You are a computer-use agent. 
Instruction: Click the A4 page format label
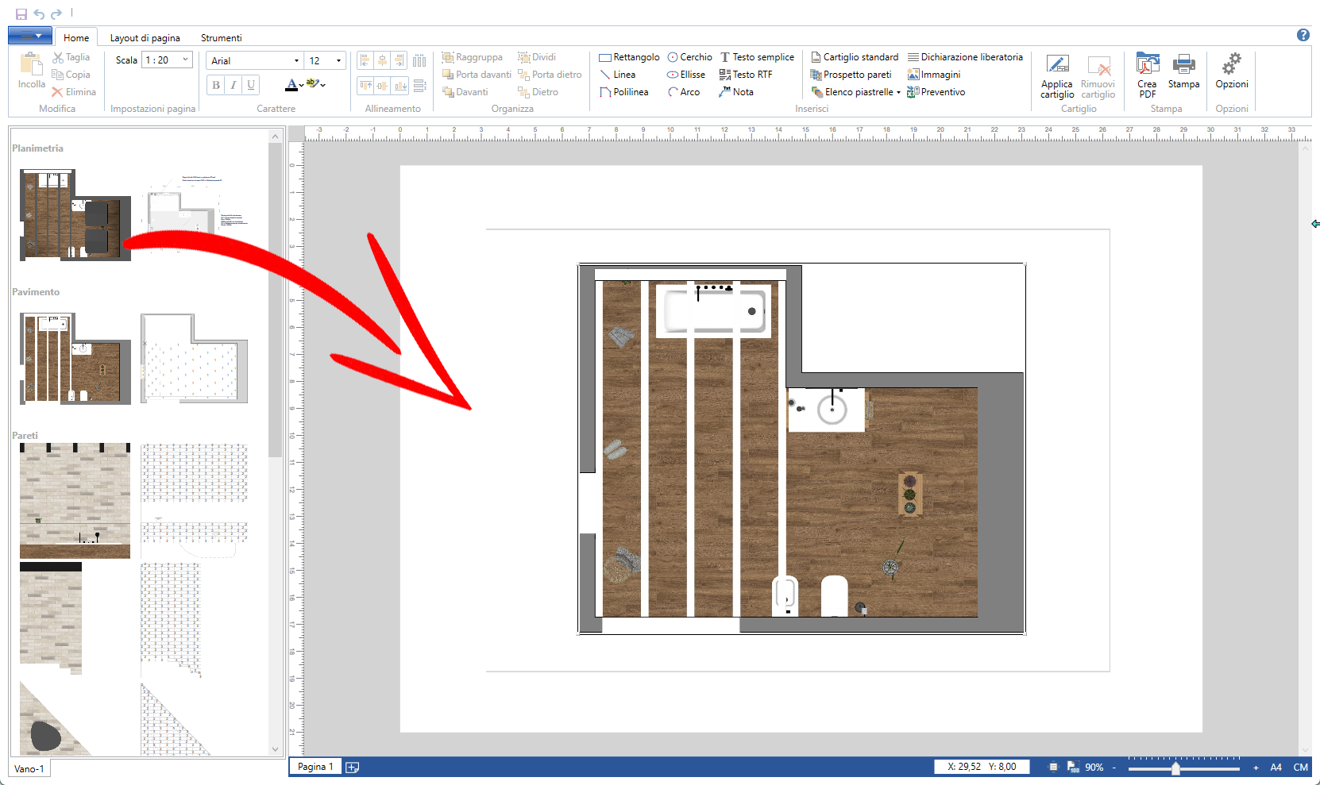click(x=1276, y=767)
